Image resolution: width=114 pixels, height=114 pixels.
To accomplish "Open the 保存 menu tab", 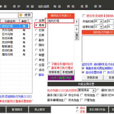I will click(98, 6).
